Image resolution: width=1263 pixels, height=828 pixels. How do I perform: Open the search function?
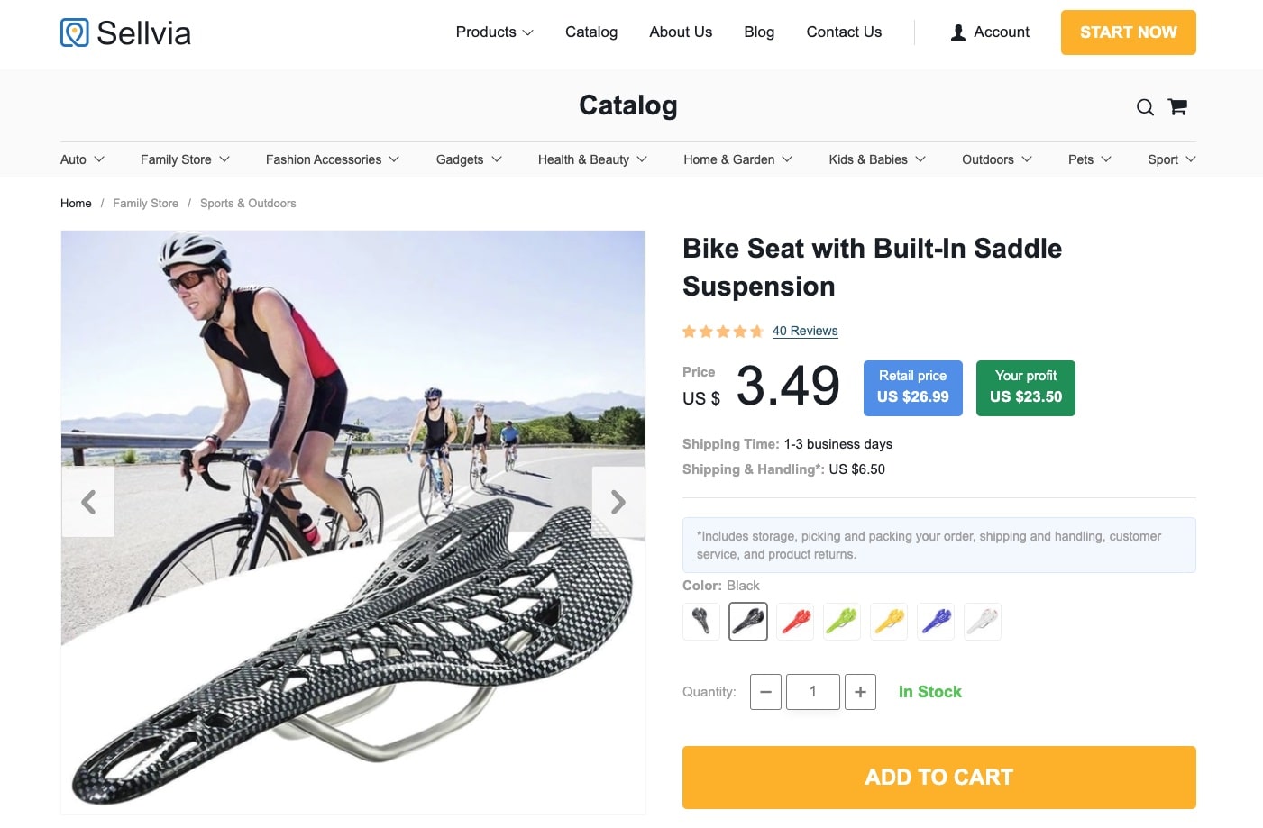click(1145, 106)
